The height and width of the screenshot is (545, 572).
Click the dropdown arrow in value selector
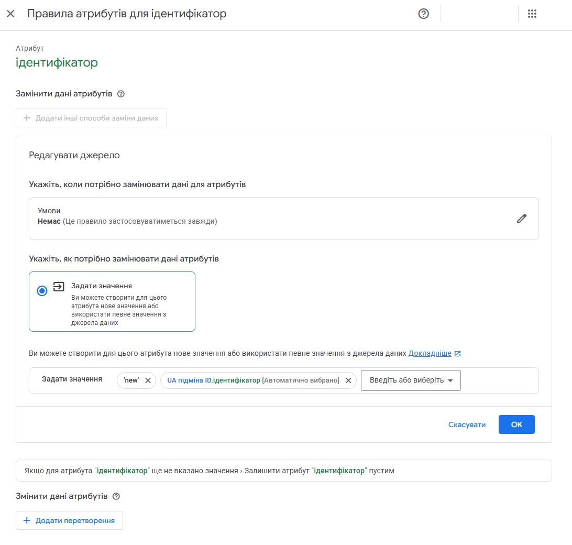click(x=450, y=381)
